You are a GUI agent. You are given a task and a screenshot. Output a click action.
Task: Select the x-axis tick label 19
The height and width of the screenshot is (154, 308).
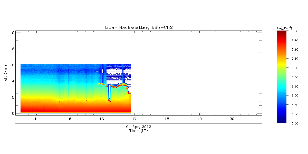[199, 119]
